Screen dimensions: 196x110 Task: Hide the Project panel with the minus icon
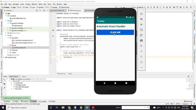coord(47,11)
